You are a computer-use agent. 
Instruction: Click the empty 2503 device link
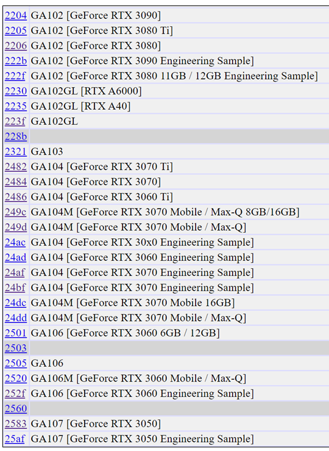16,348
